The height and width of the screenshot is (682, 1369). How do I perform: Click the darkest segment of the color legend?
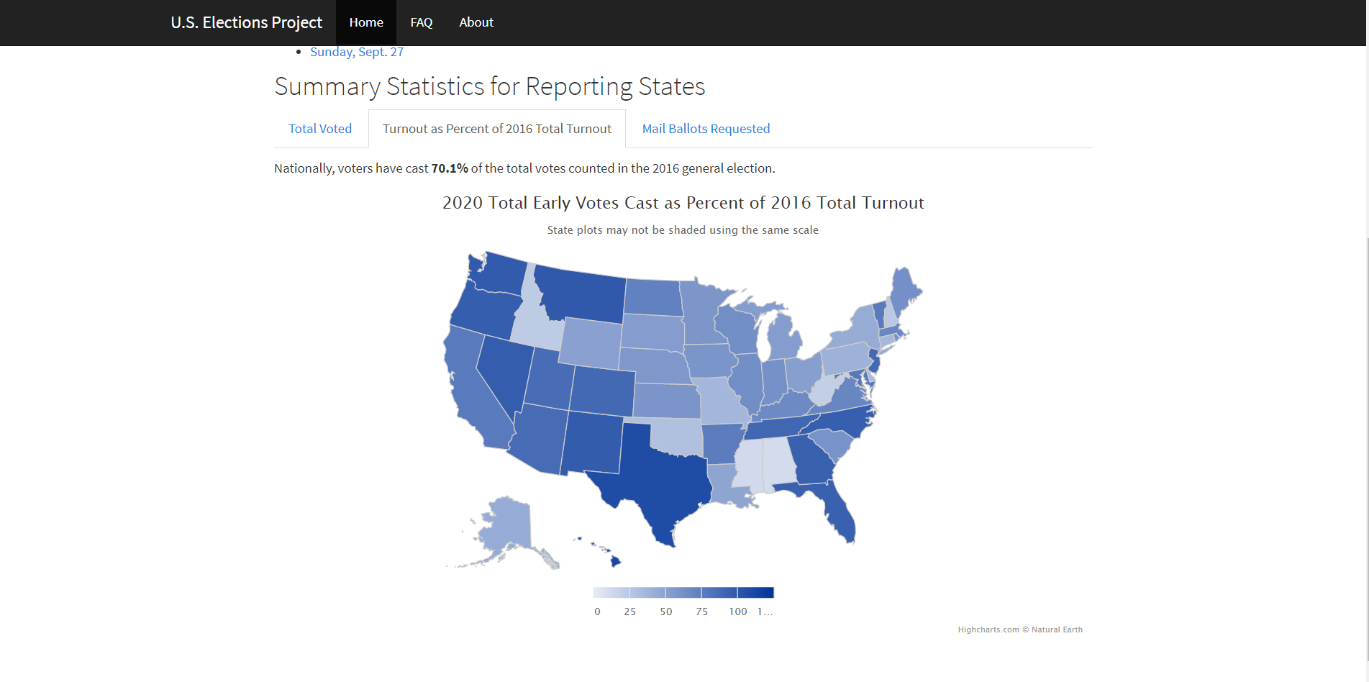pyautogui.click(x=755, y=592)
